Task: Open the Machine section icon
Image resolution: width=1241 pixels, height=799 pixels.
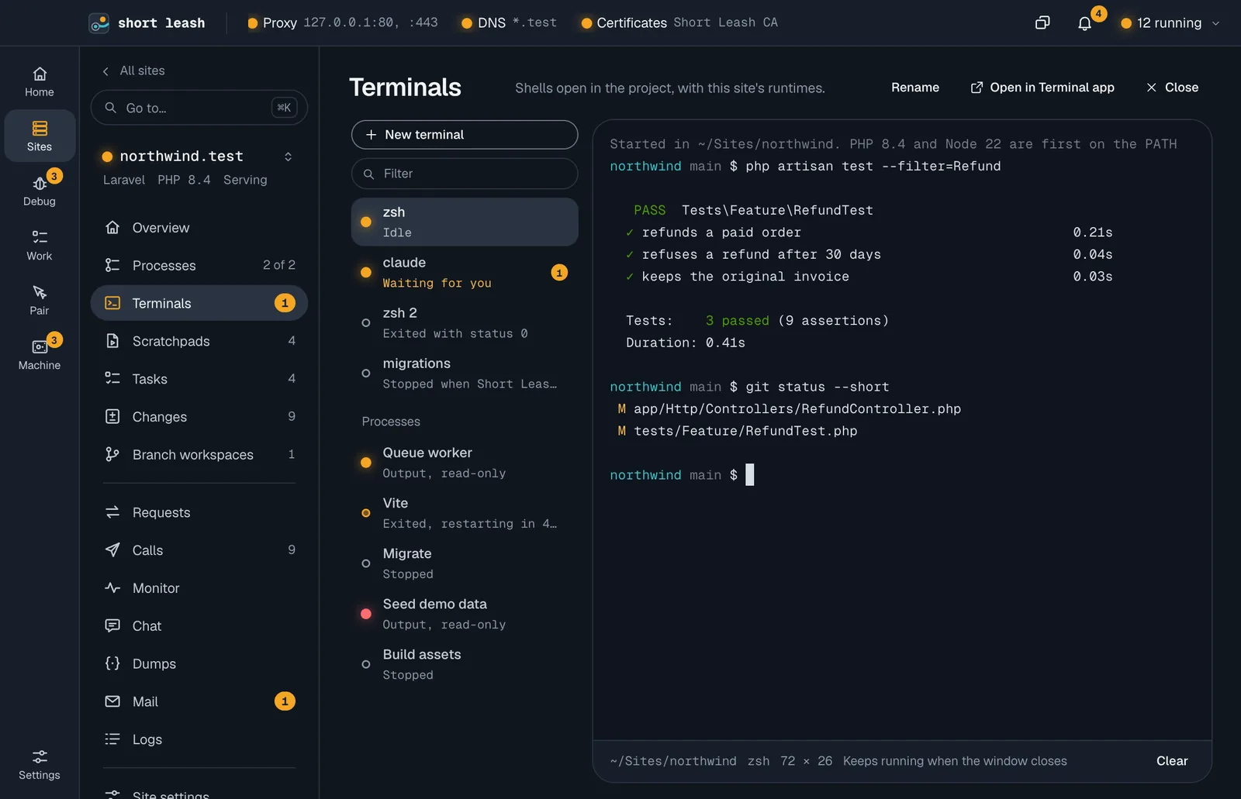Action: 40,346
